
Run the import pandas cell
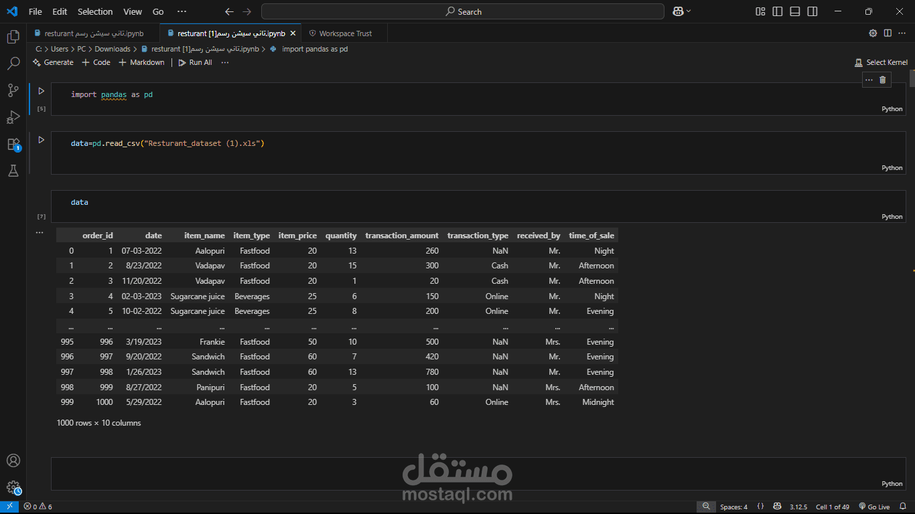click(41, 91)
